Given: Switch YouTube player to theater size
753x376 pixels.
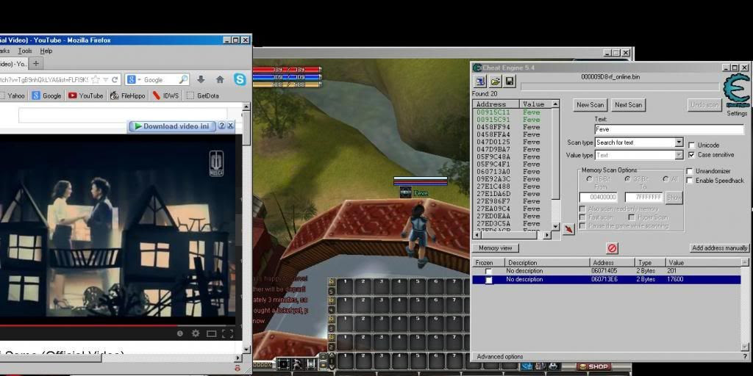Looking at the screenshot, I should pos(211,333).
